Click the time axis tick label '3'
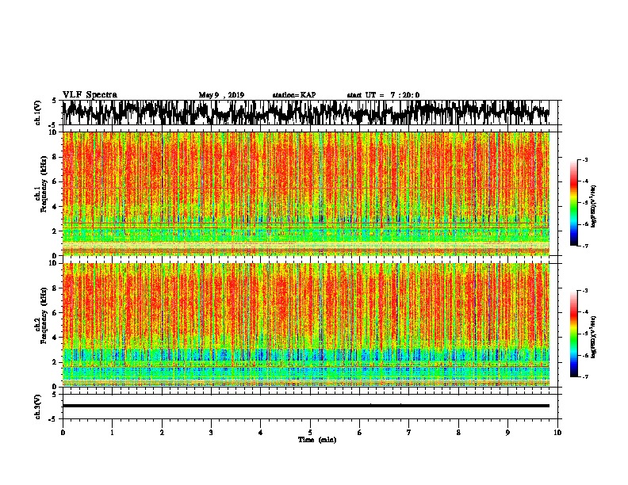 (x=211, y=433)
